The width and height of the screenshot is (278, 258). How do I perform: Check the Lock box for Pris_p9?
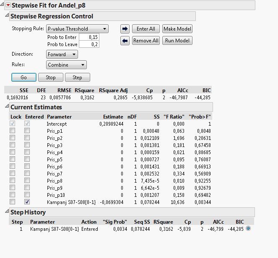pyautogui.click(x=13, y=188)
